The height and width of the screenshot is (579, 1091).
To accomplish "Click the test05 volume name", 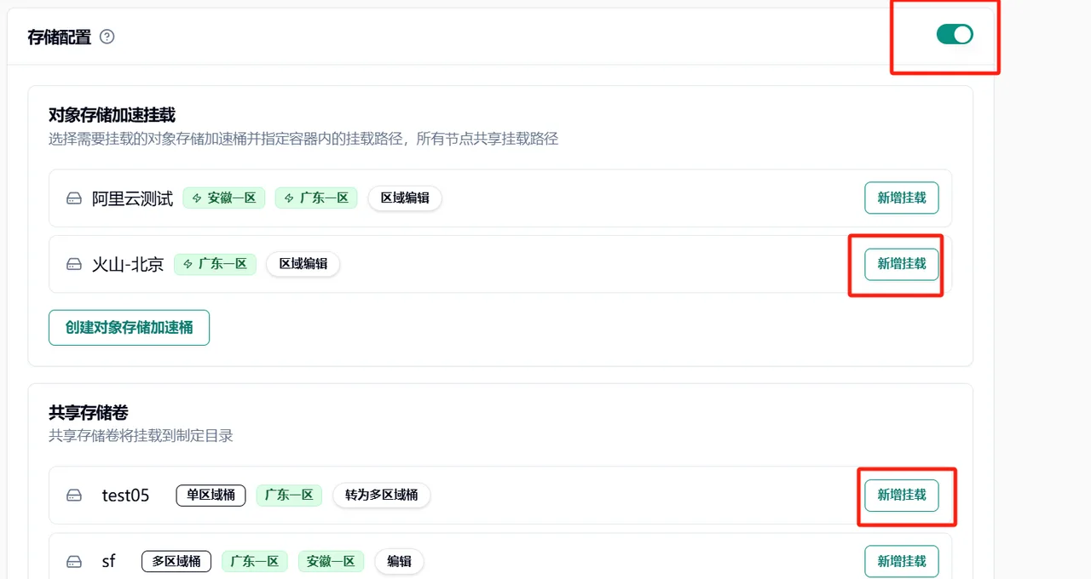I will (x=125, y=496).
